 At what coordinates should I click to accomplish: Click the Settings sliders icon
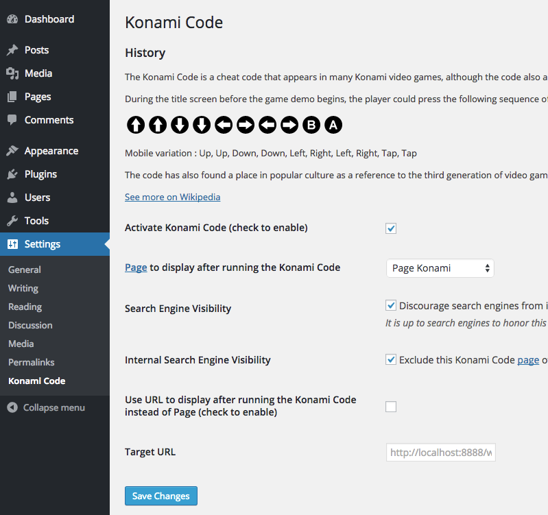(12, 244)
